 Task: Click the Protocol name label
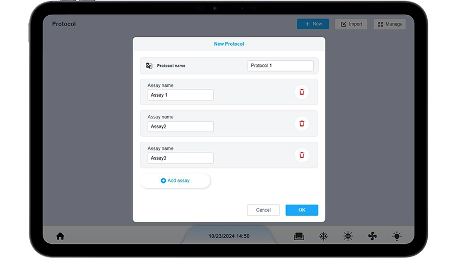click(171, 66)
